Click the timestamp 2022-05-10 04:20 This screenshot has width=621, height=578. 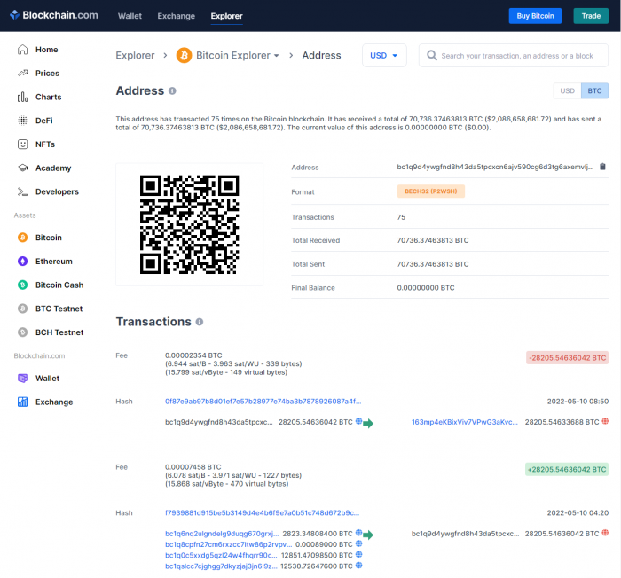coord(578,512)
